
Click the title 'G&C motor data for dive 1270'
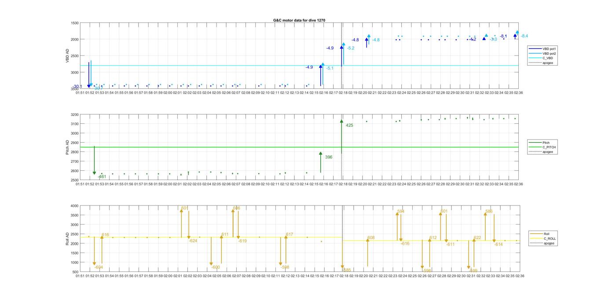point(299,20)
